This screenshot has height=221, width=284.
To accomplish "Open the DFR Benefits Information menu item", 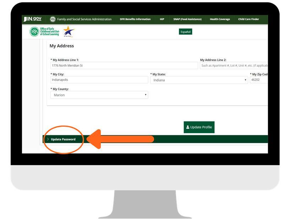I will coord(135,19).
